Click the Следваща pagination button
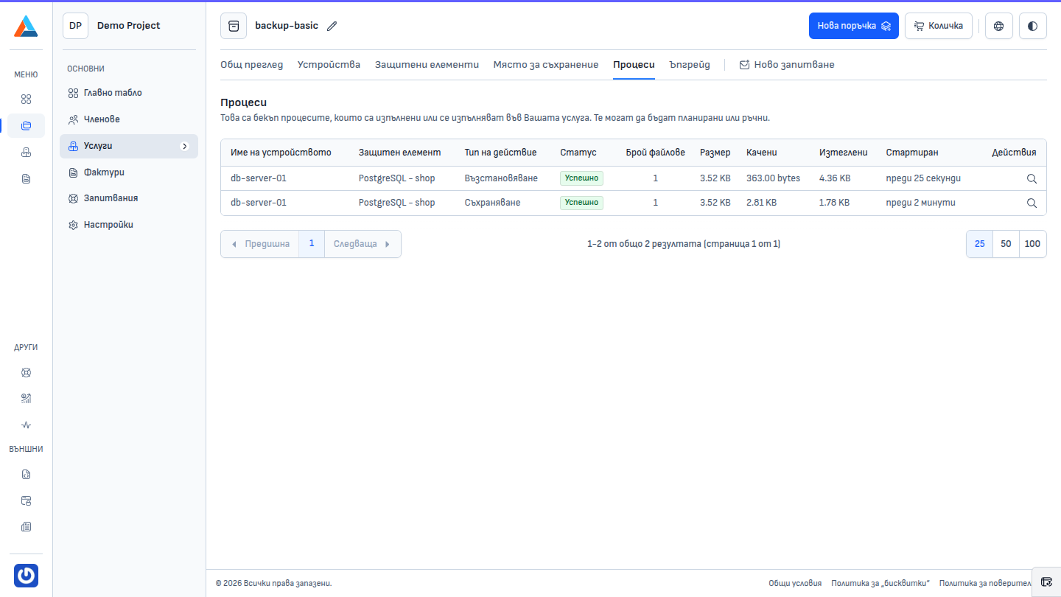Image resolution: width=1061 pixels, height=597 pixels. pyautogui.click(x=363, y=244)
